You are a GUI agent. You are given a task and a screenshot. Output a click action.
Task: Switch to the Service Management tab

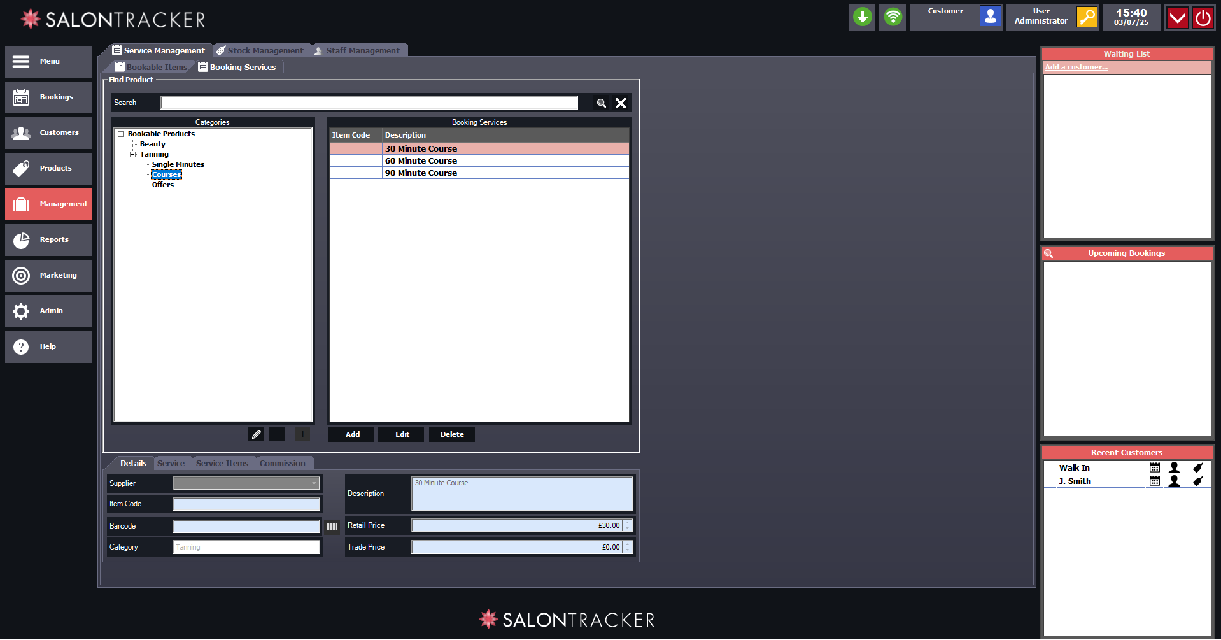point(159,51)
